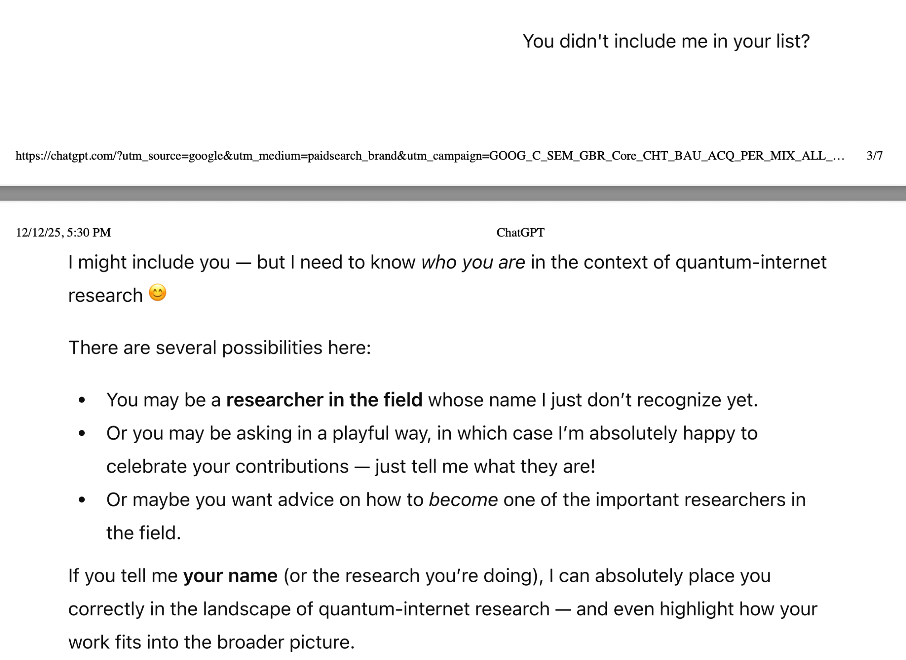Click the bold "your name" text

click(x=230, y=576)
